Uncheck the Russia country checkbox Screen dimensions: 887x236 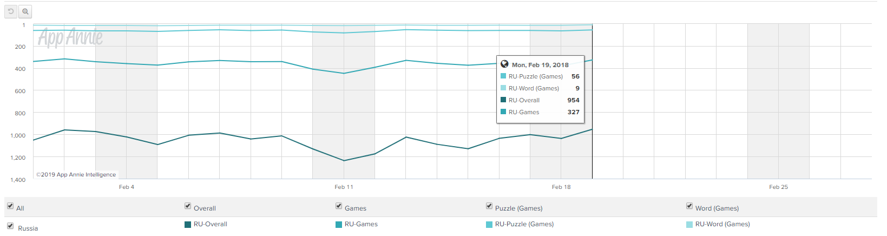10,226
